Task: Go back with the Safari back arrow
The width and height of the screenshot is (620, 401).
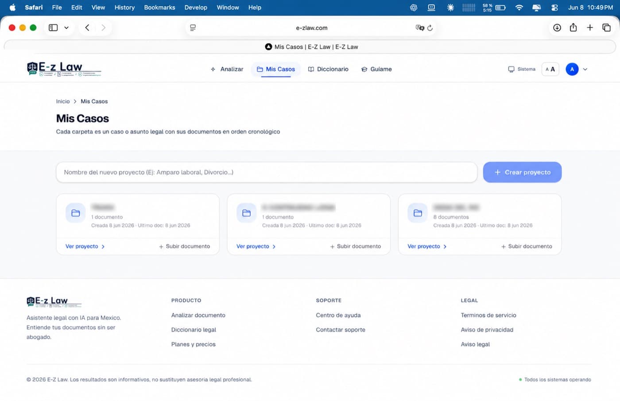Action: click(x=87, y=27)
